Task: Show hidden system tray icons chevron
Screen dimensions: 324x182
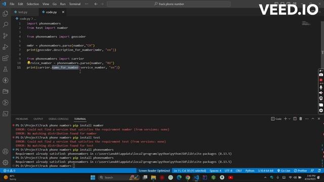Action: [x=265, y=177]
